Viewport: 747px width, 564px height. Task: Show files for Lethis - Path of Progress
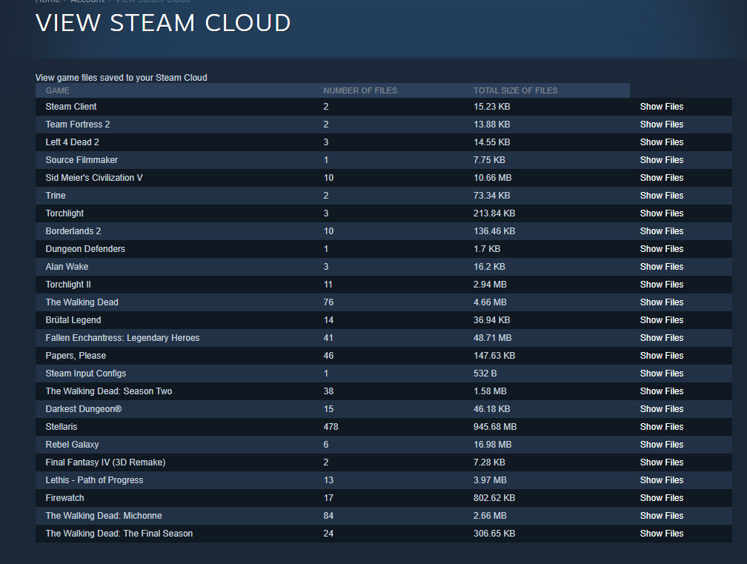[x=661, y=480]
